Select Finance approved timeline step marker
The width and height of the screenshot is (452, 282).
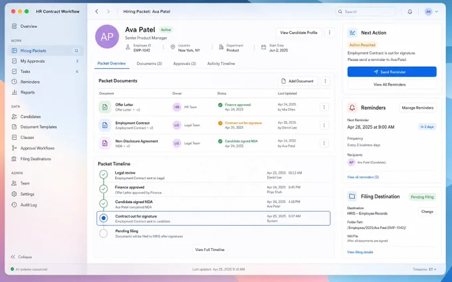104,189
